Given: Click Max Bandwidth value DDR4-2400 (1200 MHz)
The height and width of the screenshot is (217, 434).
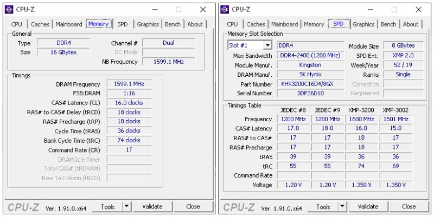Looking at the screenshot, I should [x=310, y=56].
